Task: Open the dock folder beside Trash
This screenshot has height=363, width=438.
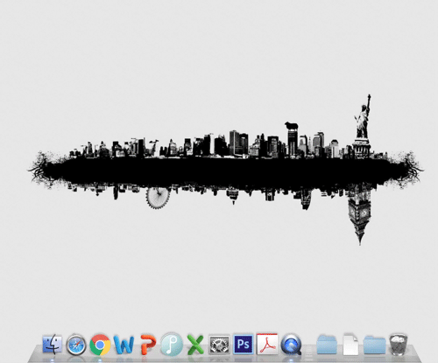Action: (x=374, y=345)
